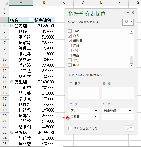
Task: Collapse the 民族店 group
Action: click(12, 132)
